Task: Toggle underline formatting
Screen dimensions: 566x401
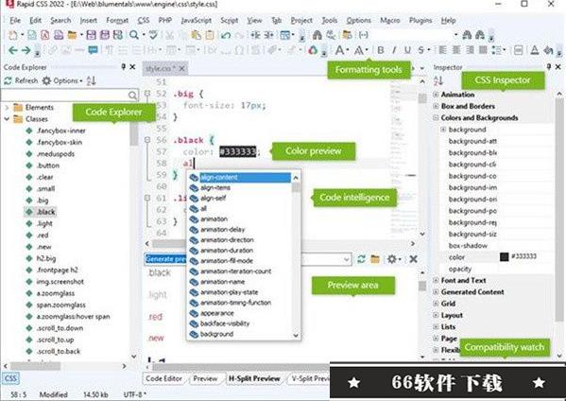Action: [407, 50]
